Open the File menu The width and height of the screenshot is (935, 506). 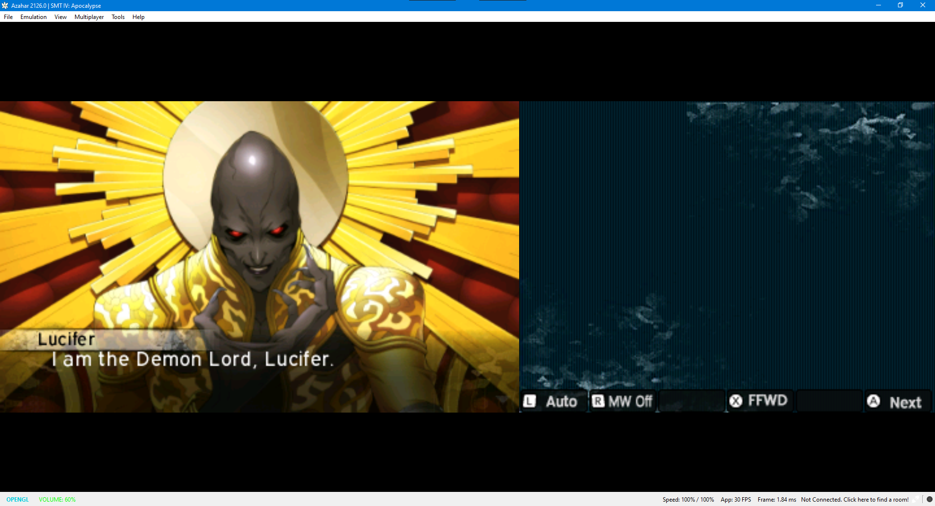(x=8, y=17)
